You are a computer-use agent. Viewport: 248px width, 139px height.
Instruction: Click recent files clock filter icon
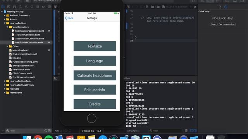pos(46,131)
